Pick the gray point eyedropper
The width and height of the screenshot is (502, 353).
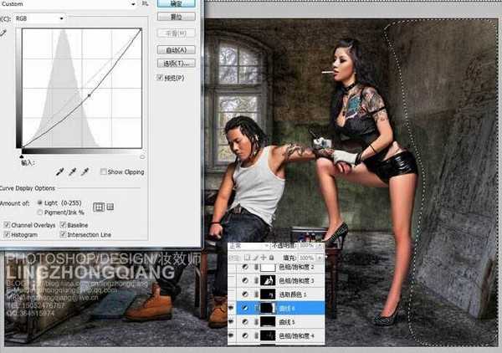pyautogui.click(x=73, y=171)
